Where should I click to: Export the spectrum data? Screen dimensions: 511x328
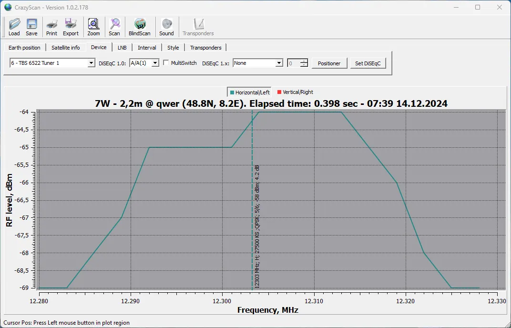[x=71, y=27]
